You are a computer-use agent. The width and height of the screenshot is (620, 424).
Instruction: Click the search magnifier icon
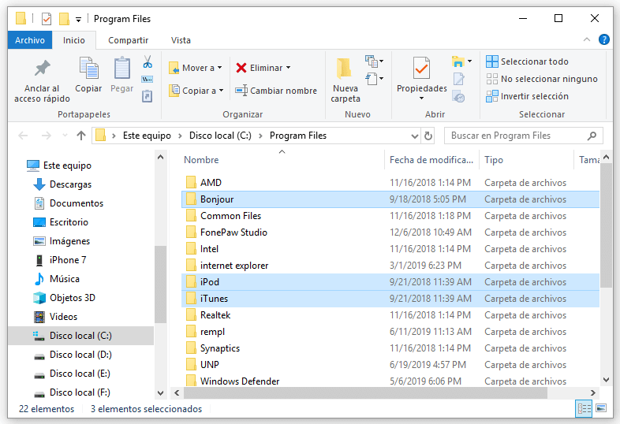pyautogui.click(x=592, y=136)
